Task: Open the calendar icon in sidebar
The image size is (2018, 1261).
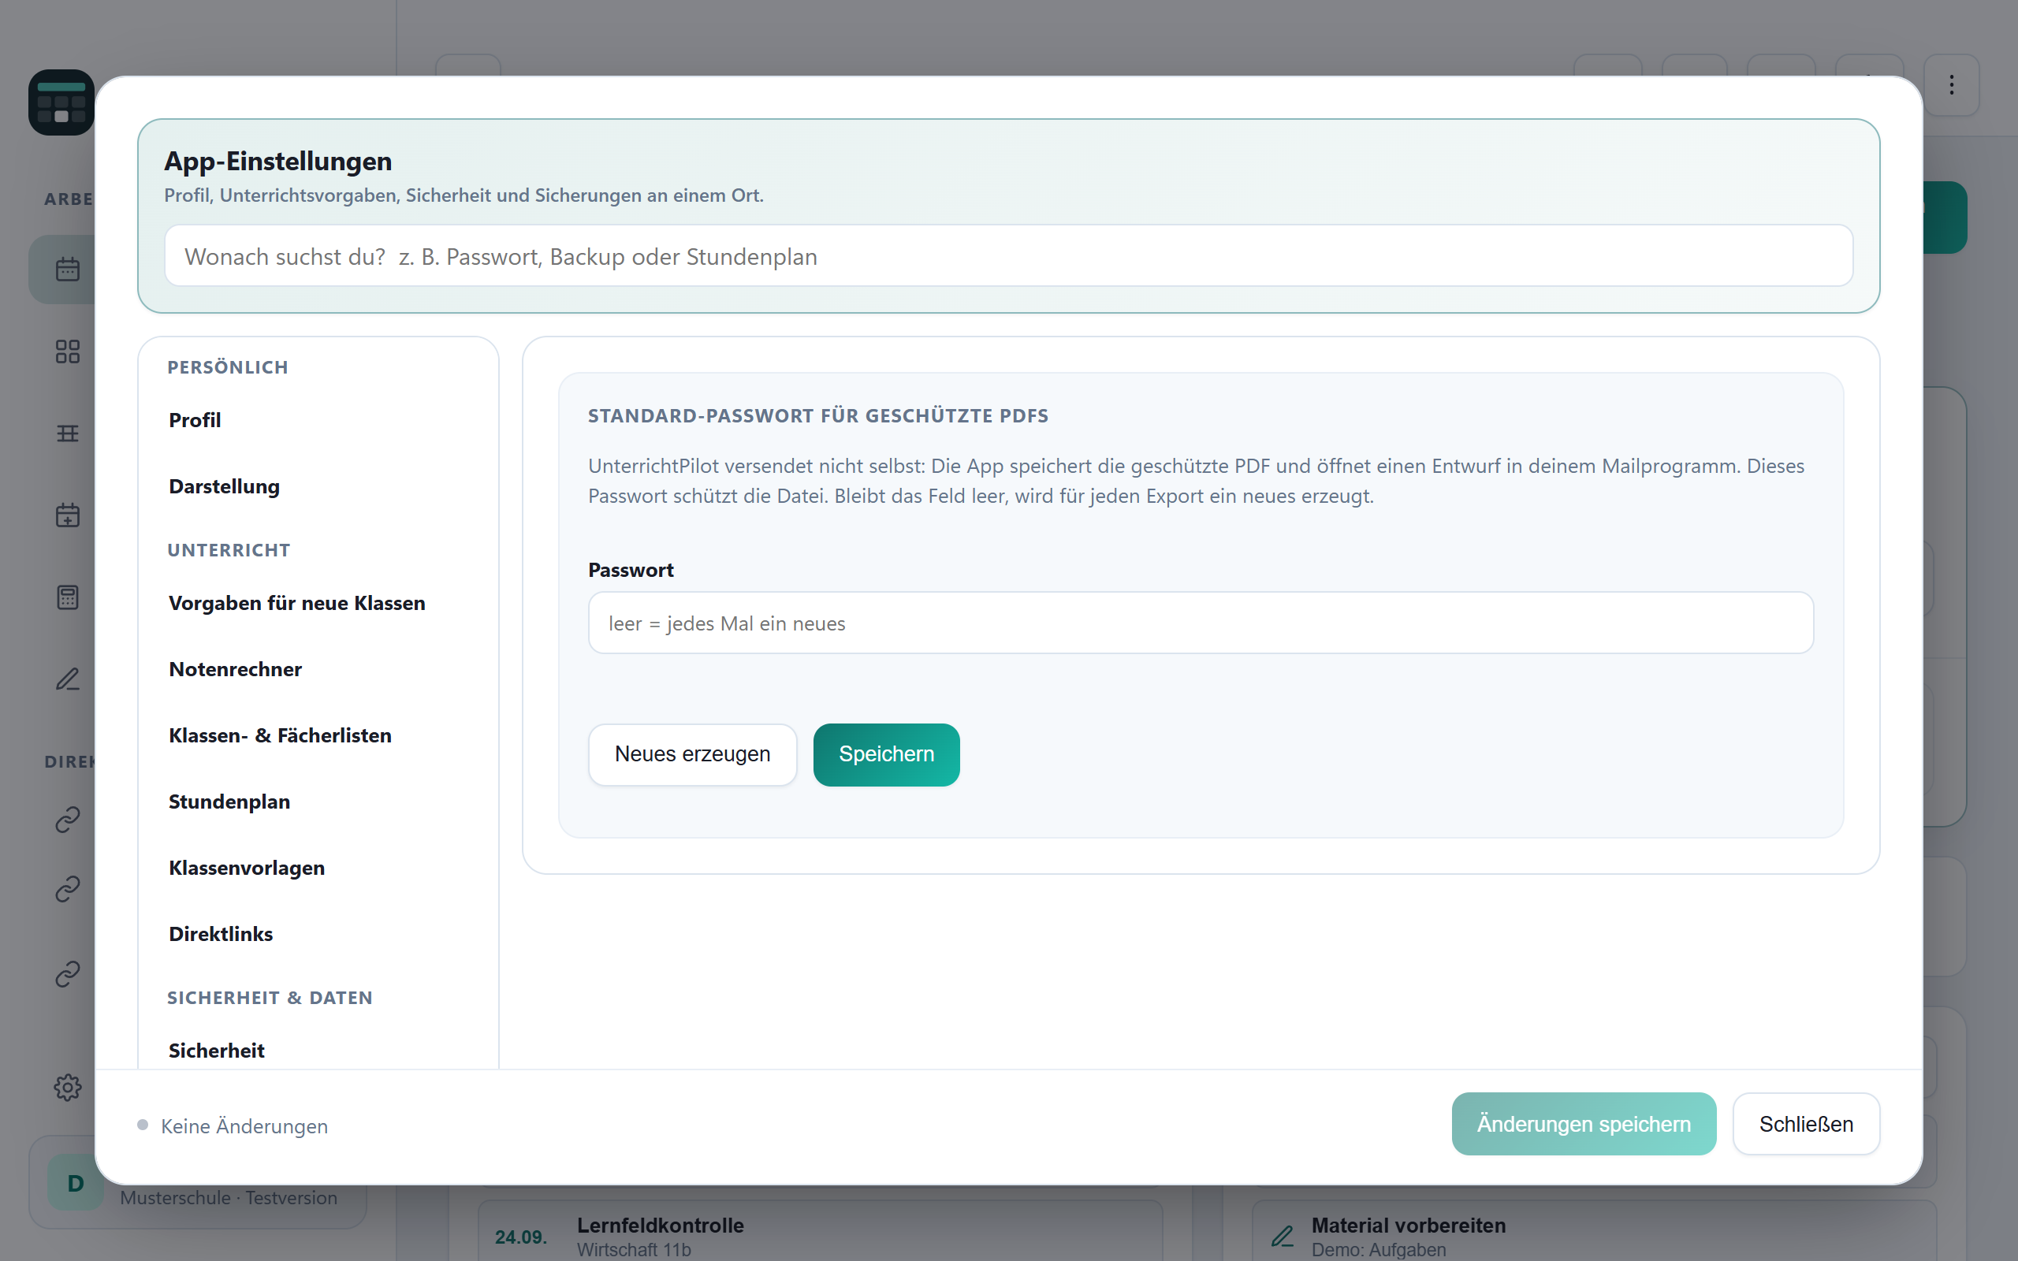Action: pos(68,270)
